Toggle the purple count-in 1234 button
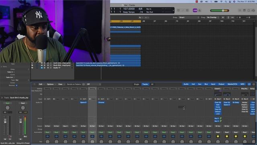 (195, 10)
